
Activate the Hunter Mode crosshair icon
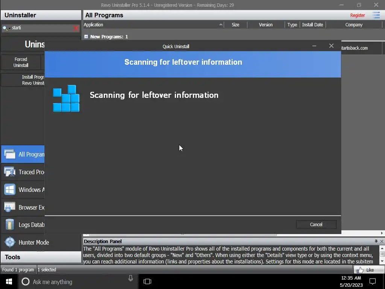click(10, 242)
